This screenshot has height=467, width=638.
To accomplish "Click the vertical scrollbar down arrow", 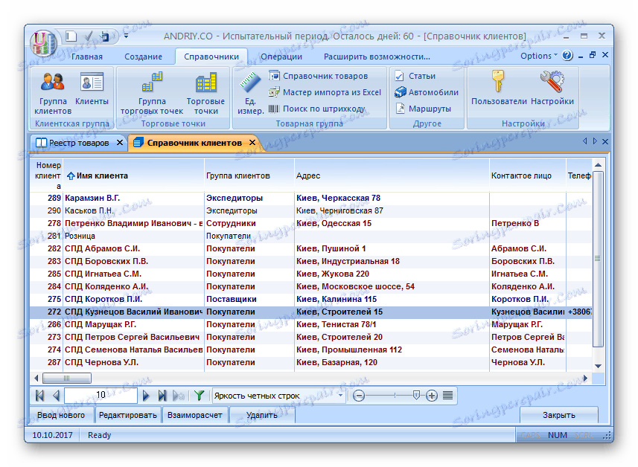I will [598, 366].
